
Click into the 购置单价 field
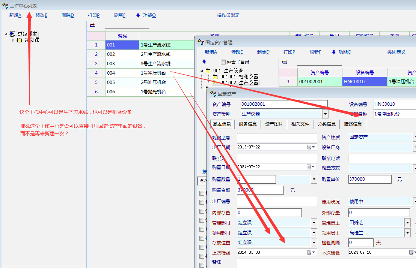point(369,179)
